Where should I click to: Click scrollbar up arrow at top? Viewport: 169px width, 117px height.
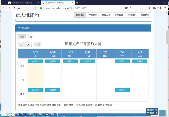pyautogui.click(x=167, y=13)
